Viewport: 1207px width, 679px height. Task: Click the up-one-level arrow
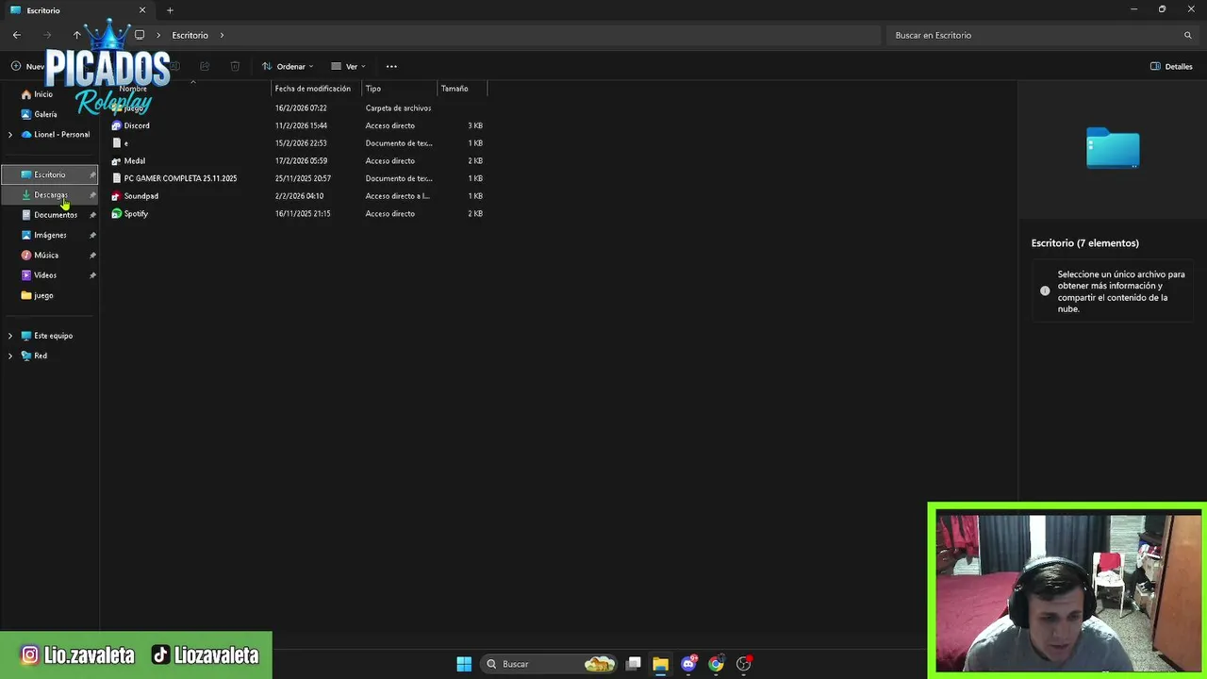click(x=77, y=35)
